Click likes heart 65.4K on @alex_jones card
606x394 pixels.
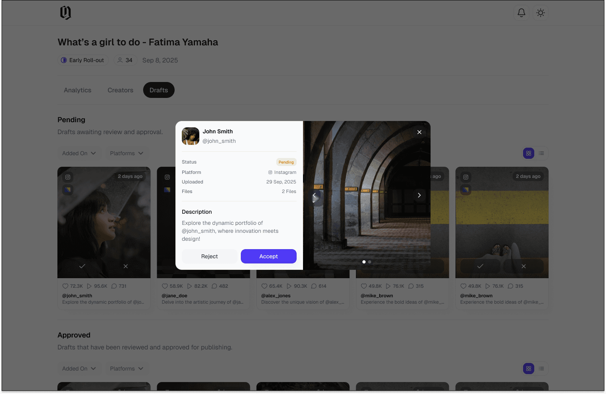264,286
